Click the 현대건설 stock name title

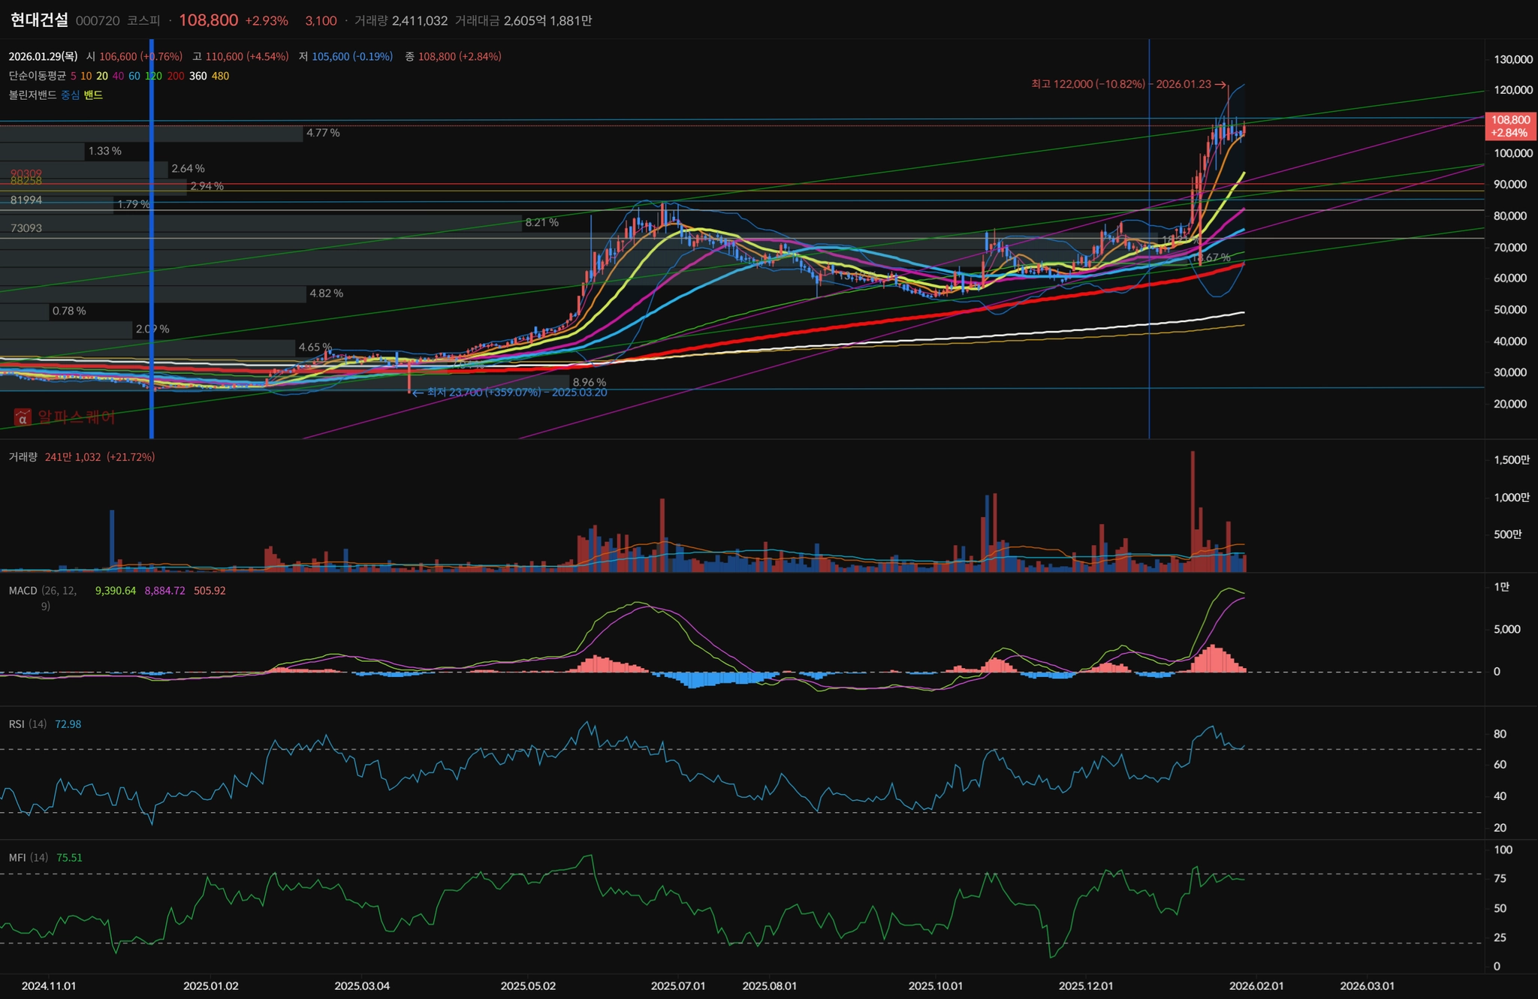(39, 20)
